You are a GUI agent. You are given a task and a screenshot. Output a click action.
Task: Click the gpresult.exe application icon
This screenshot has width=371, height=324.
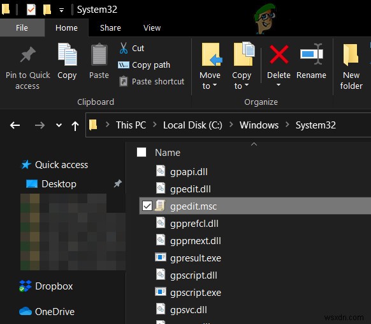point(161,257)
